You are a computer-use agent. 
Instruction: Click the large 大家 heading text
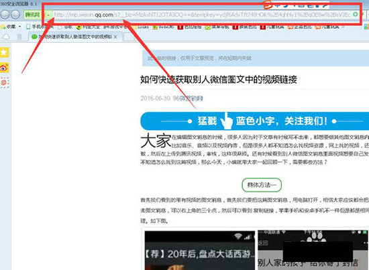pos(156,141)
